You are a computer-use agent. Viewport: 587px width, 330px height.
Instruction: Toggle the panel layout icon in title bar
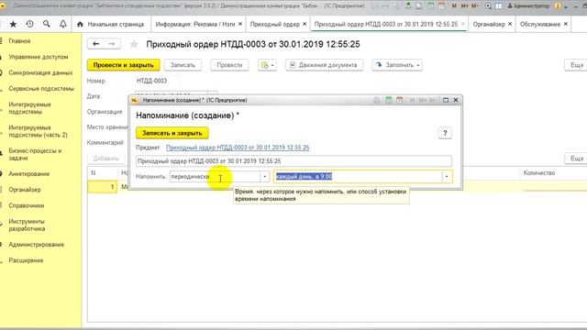coord(499,6)
